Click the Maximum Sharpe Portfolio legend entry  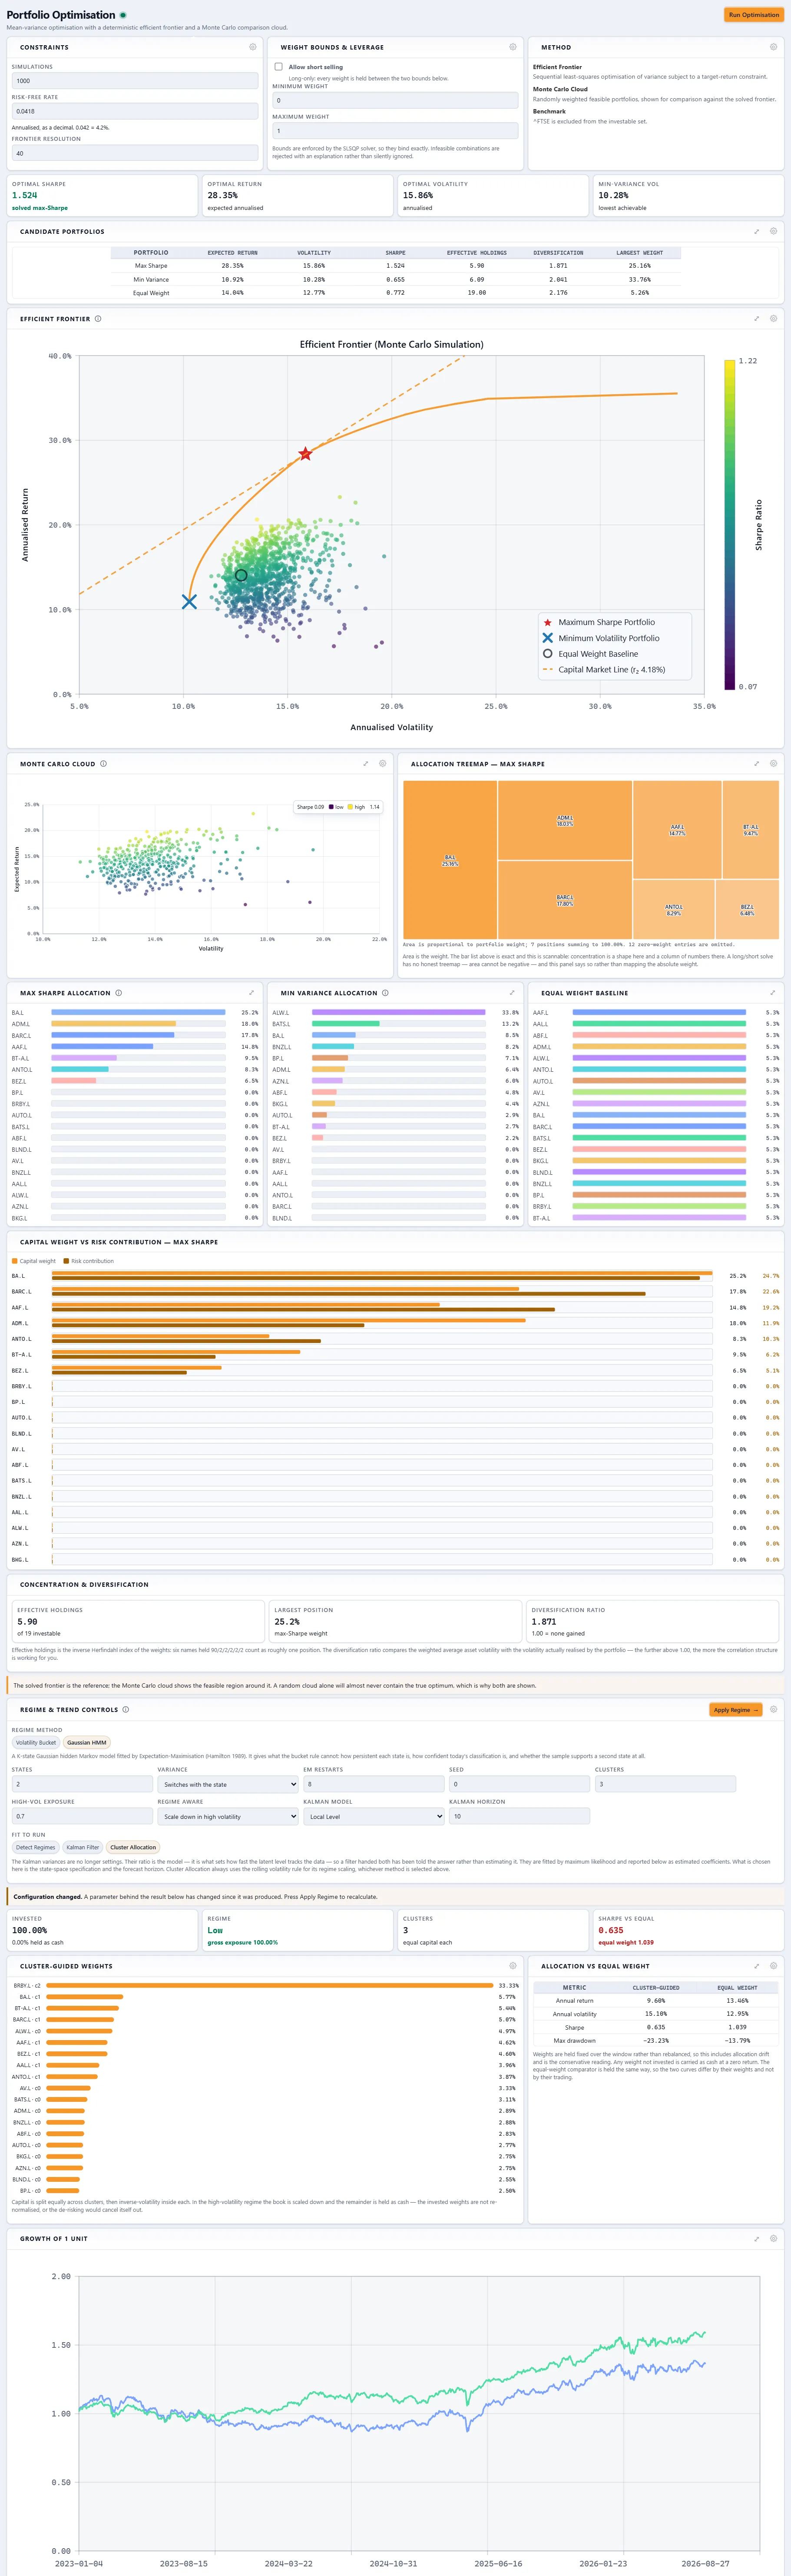(606, 622)
